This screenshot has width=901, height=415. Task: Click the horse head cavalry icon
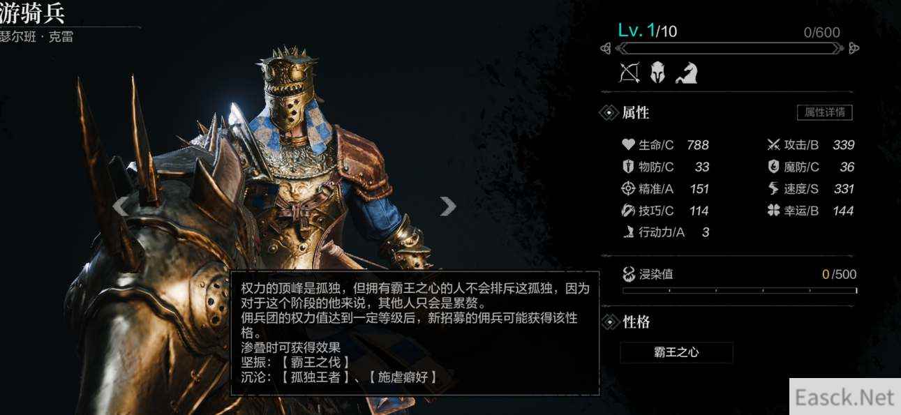coord(686,73)
